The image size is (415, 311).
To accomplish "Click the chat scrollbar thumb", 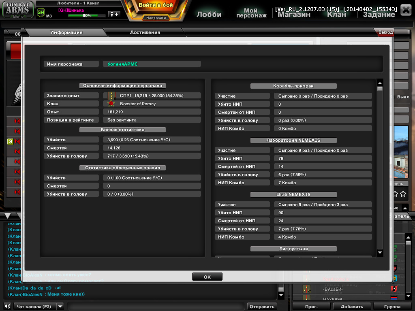I will 281,289.
